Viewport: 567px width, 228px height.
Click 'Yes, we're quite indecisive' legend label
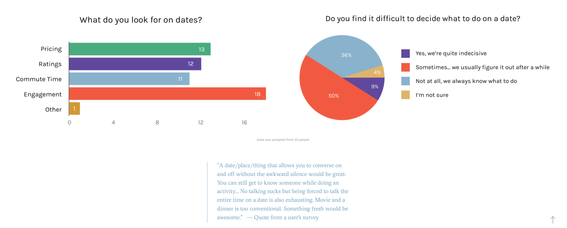point(451,54)
